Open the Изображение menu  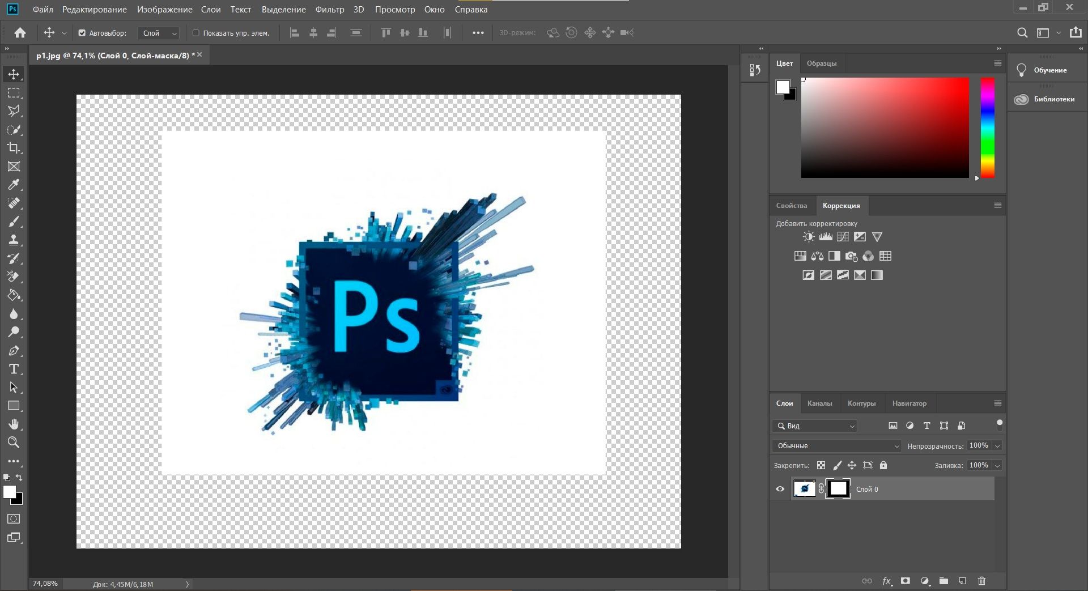(164, 10)
